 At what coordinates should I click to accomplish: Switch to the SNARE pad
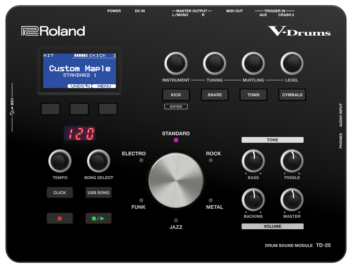point(214,95)
